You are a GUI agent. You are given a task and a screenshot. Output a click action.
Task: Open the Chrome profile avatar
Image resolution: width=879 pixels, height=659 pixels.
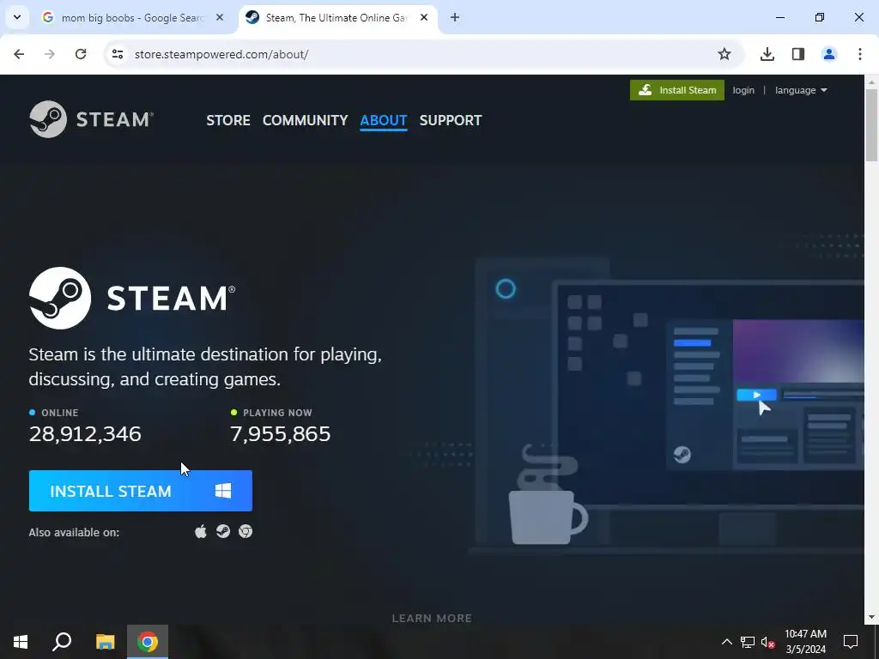click(829, 54)
